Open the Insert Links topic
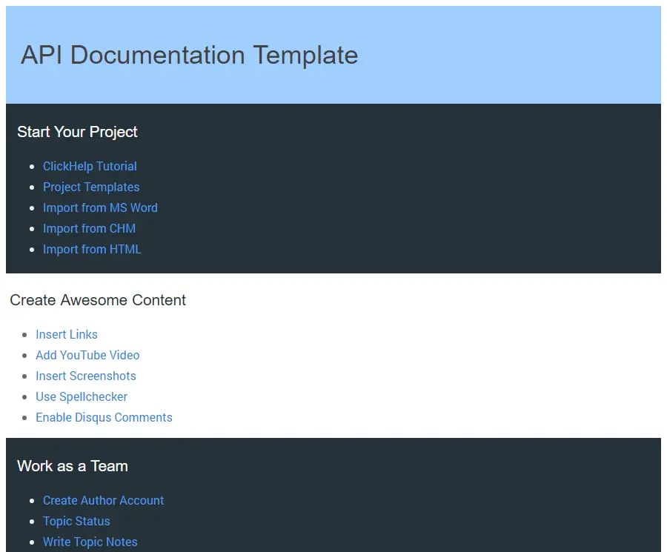The image size is (667, 552). pos(67,335)
